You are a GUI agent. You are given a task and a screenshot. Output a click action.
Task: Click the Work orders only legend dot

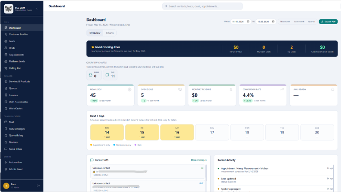coord(114,145)
